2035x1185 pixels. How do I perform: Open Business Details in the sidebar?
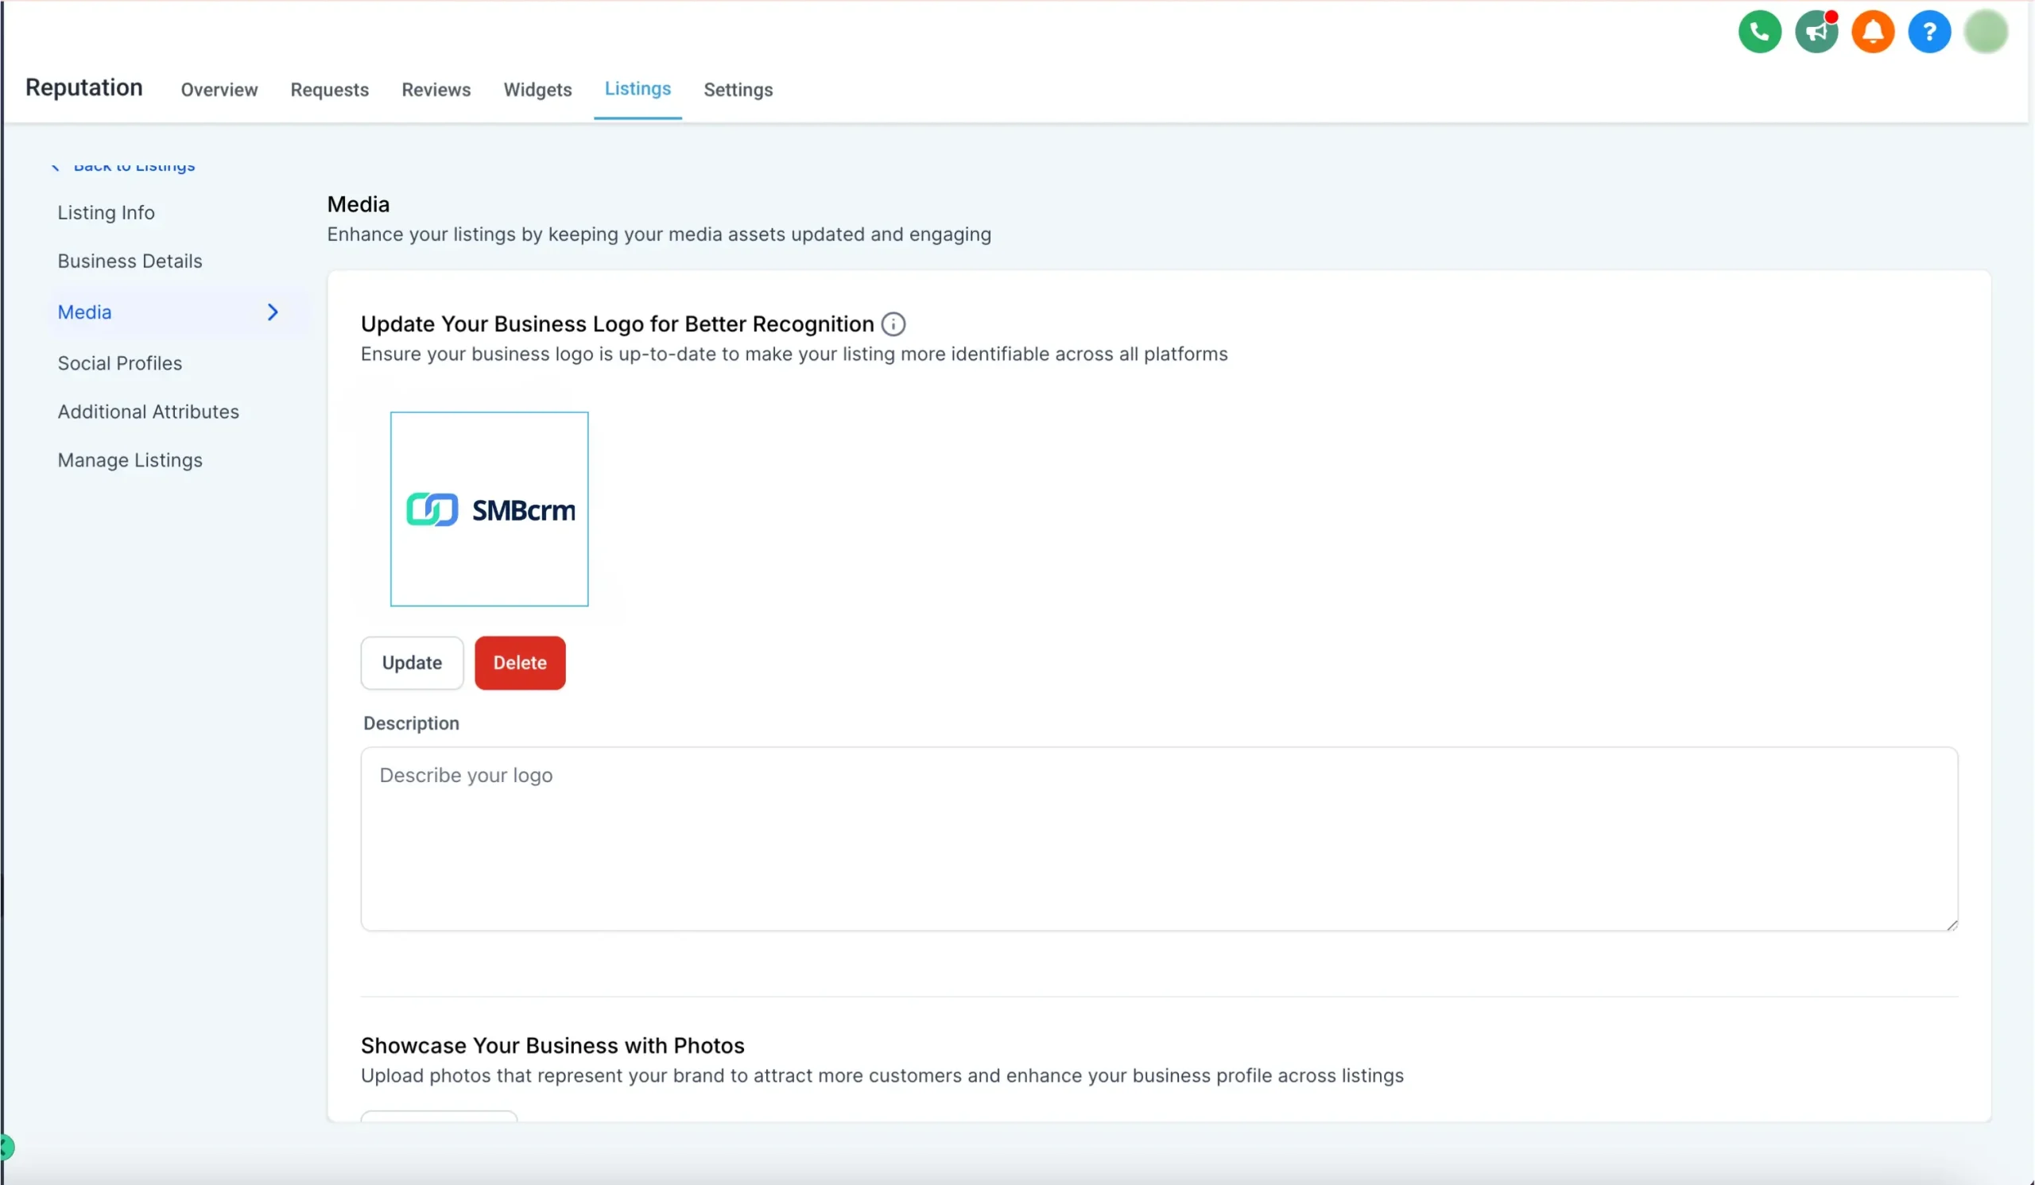point(130,261)
